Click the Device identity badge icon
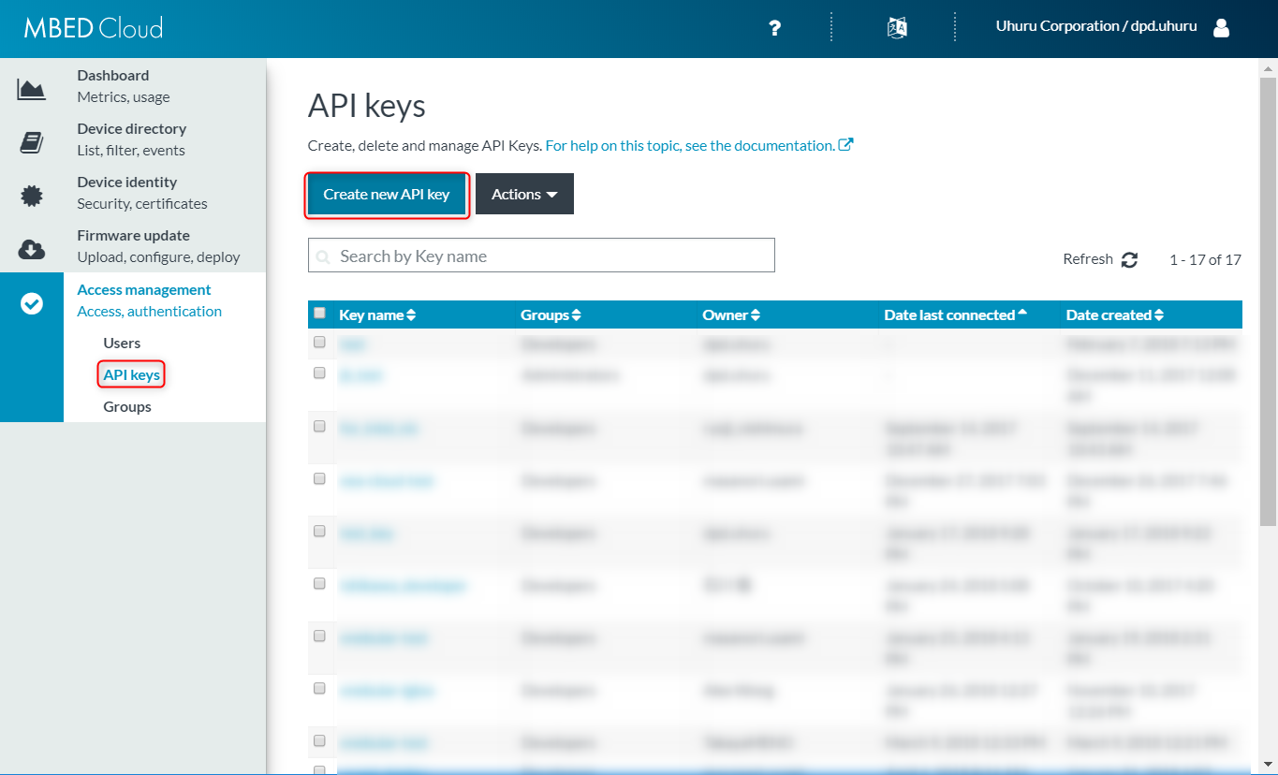Screen dimensions: 1278x775 click(x=32, y=196)
